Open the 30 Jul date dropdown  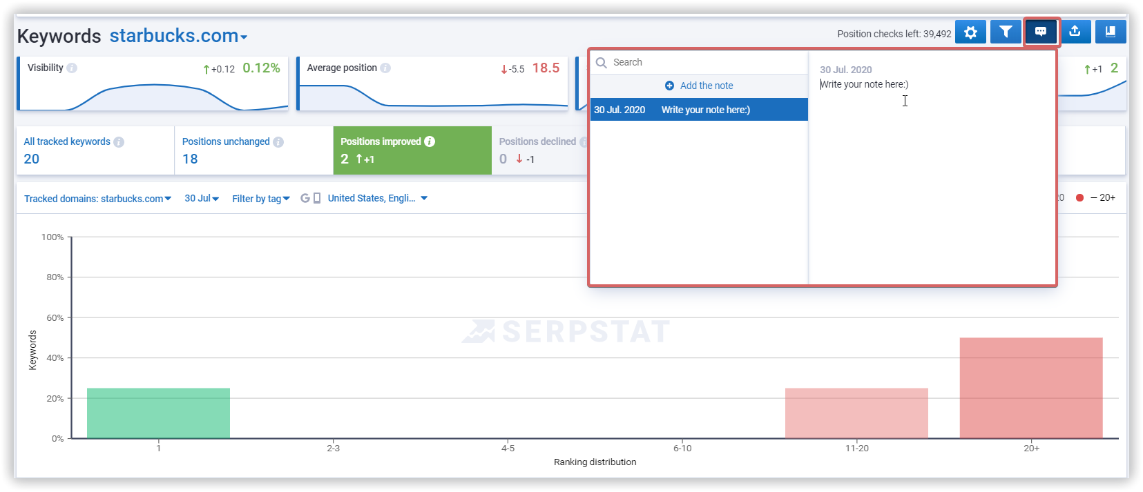click(202, 199)
